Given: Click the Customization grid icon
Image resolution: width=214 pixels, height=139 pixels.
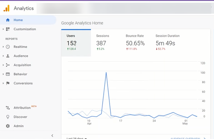Looking at the screenshot, I should [x=8, y=29].
